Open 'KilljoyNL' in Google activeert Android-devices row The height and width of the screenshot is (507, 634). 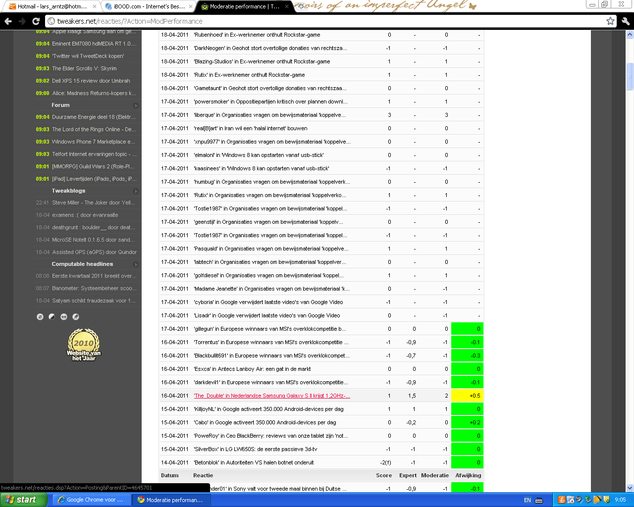point(268,409)
